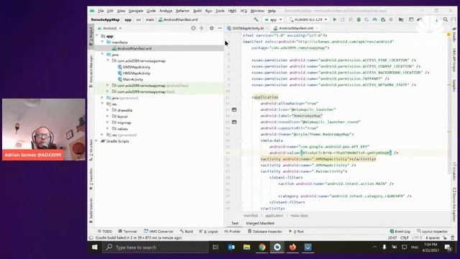Open the HUAWEI device selector dropdown

click(x=308, y=19)
